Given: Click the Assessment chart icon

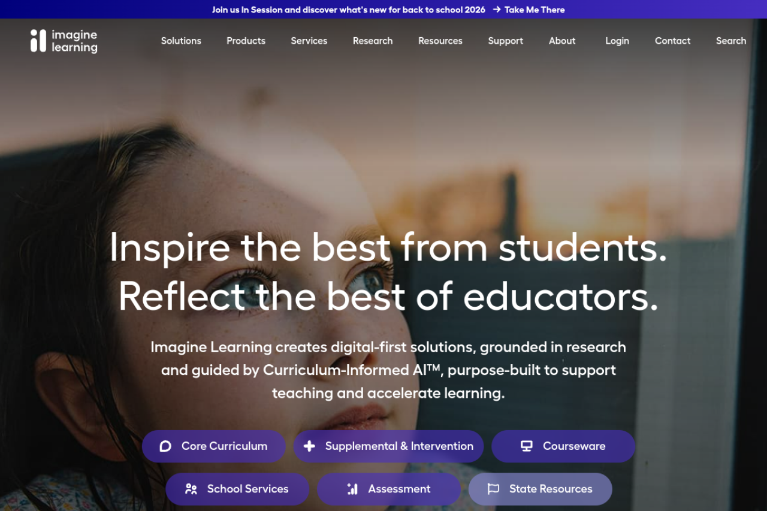Looking at the screenshot, I should pos(352,489).
